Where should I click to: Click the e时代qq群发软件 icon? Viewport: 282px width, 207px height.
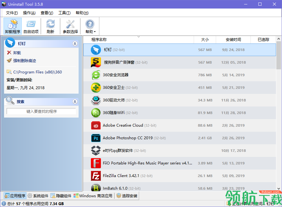tap(96, 151)
